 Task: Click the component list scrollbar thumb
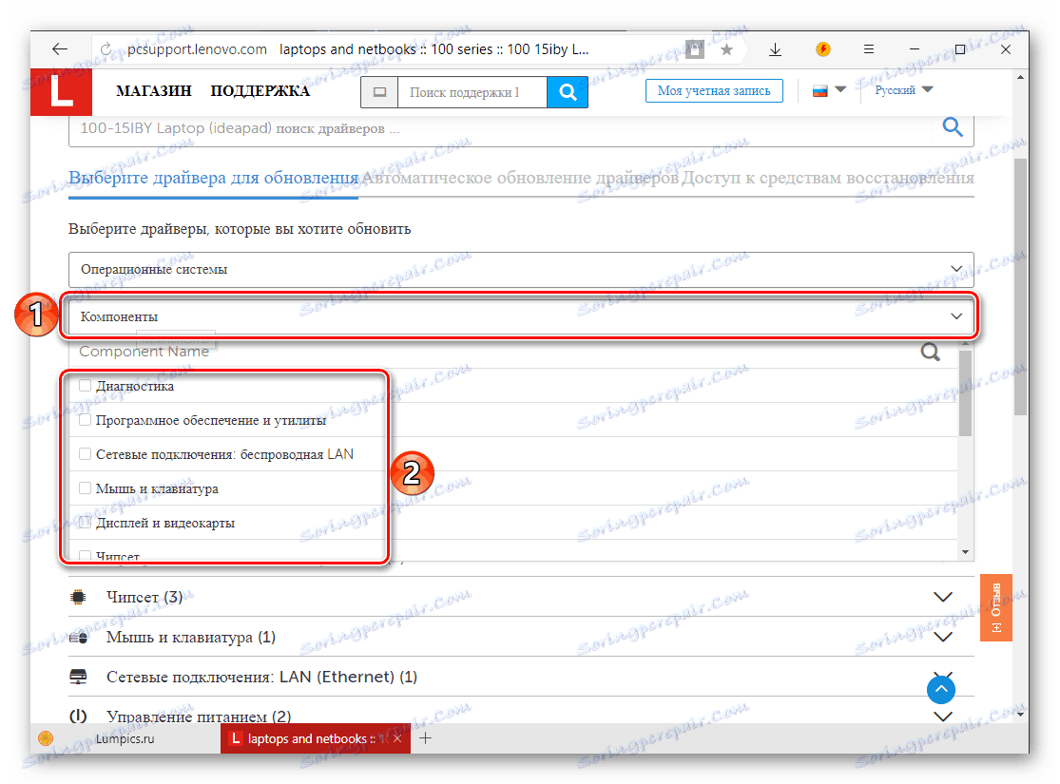click(x=965, y=393)
